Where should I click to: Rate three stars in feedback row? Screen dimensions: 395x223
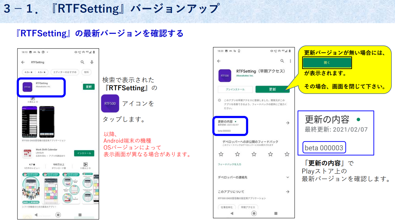[254, 154]
